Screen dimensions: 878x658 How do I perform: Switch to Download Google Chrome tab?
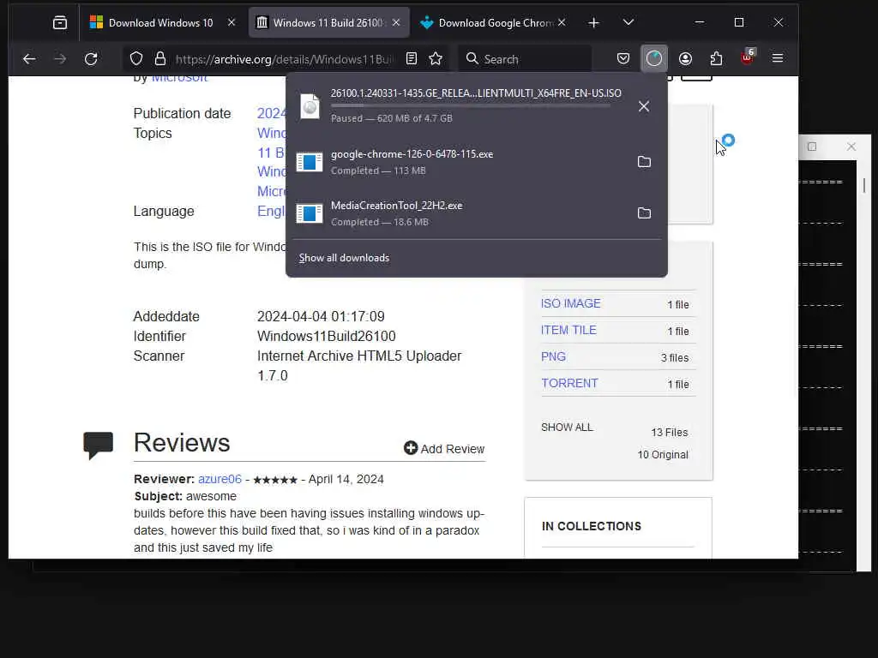495,22
